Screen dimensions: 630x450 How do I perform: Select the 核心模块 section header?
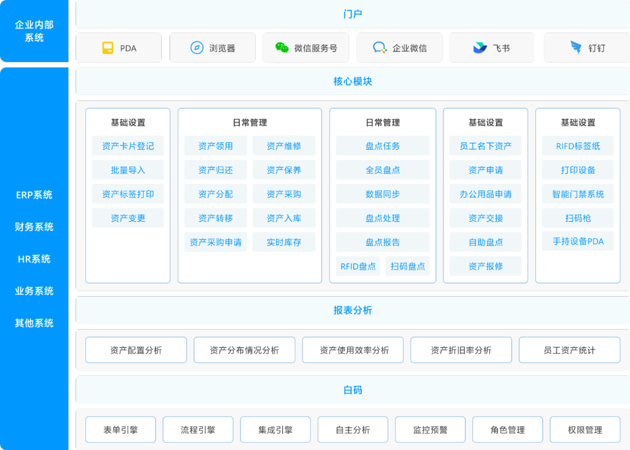[x=352, y=81]
